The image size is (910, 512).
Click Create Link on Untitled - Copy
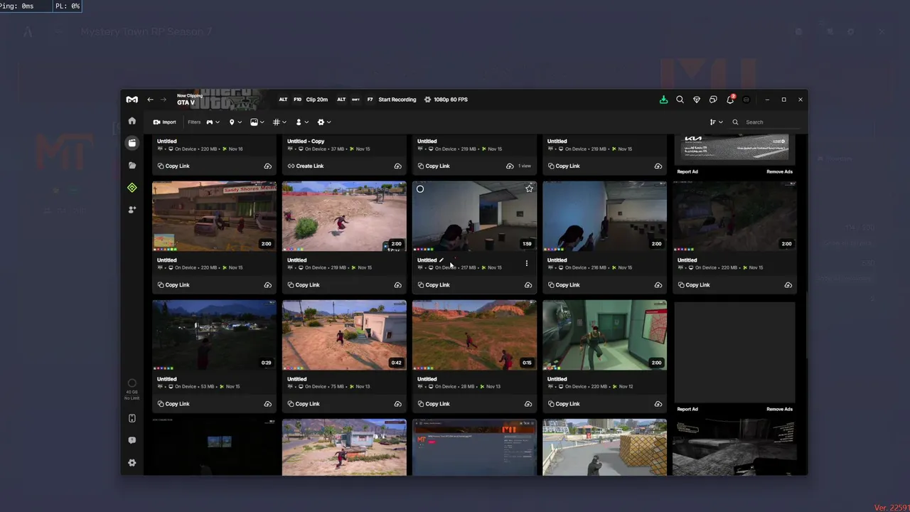[306, 166]
